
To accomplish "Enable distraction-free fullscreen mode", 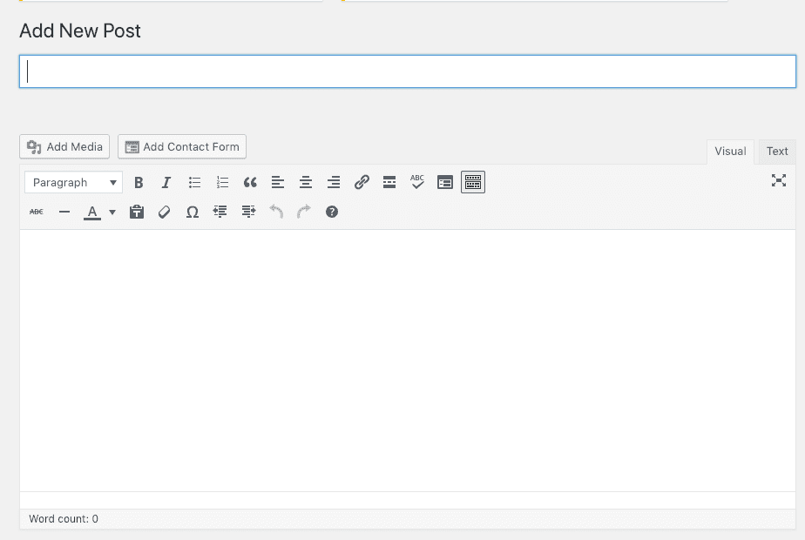I will (x=779, y=180).
